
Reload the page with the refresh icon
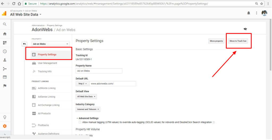(x=14, y=3)
